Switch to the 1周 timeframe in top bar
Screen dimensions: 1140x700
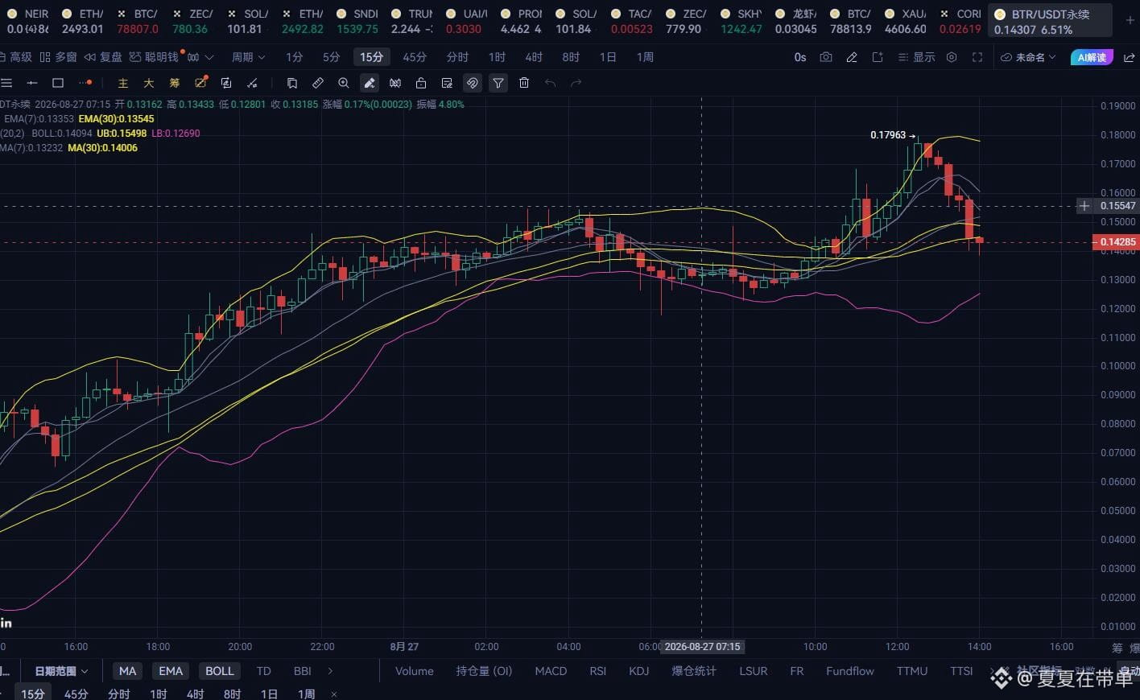(x=645, y=57)
